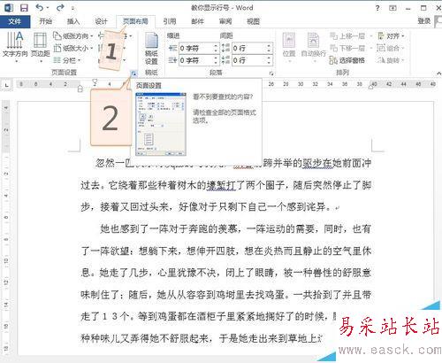Click the first-line indent ruler marker
Viewport: 442px width, 363px height.
[95, 81]
